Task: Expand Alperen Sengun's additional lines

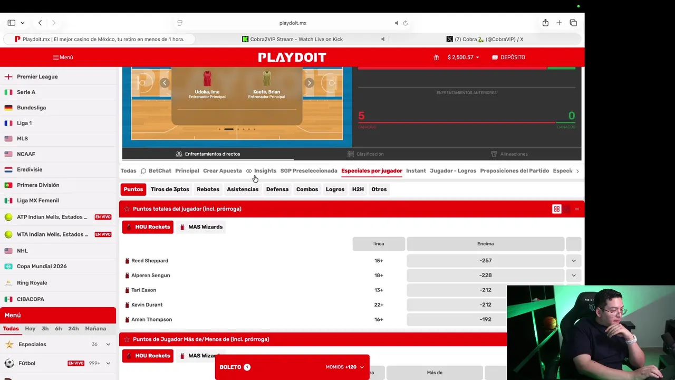Action: (x=573, y=275)
